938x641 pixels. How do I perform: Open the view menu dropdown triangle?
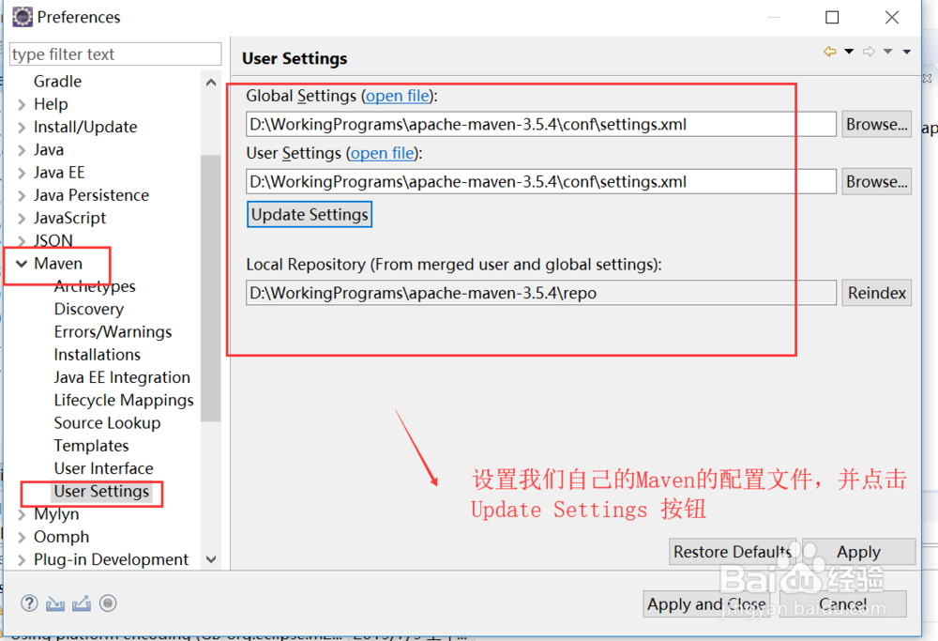pos(907,52)
